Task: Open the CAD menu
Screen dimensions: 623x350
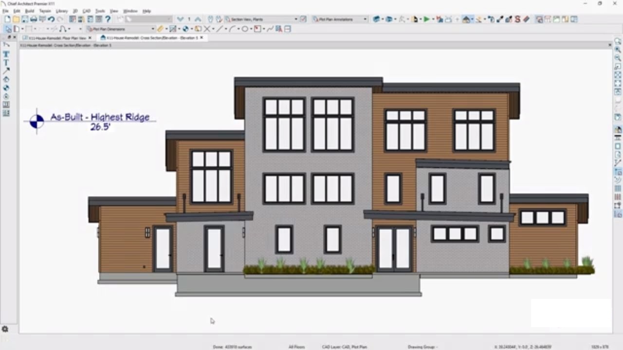Action: point(87,11)
